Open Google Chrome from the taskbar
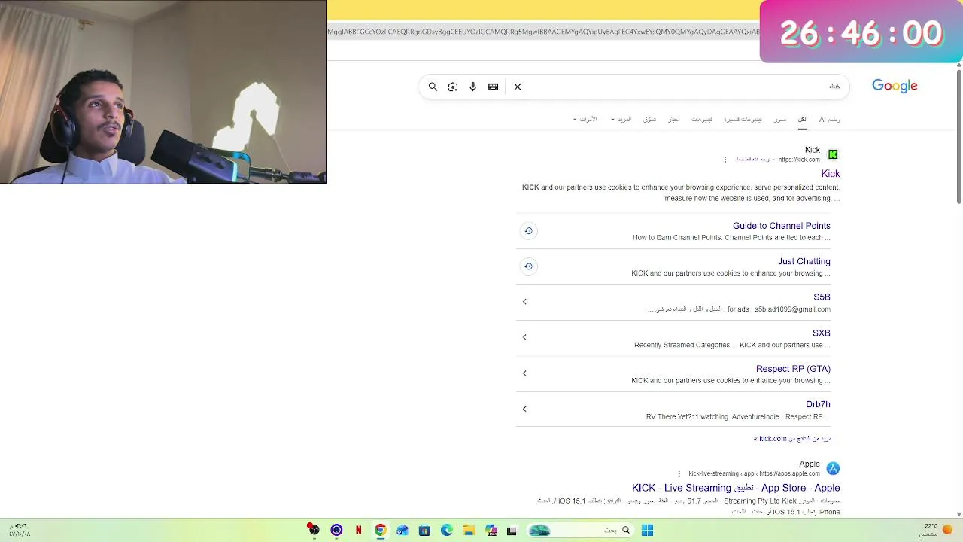Viewport: 963px width, 542px height. (380, 531)
